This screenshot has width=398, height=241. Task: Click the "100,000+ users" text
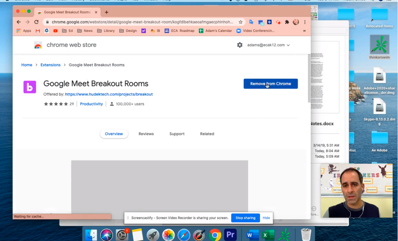(x=130, y=104)
